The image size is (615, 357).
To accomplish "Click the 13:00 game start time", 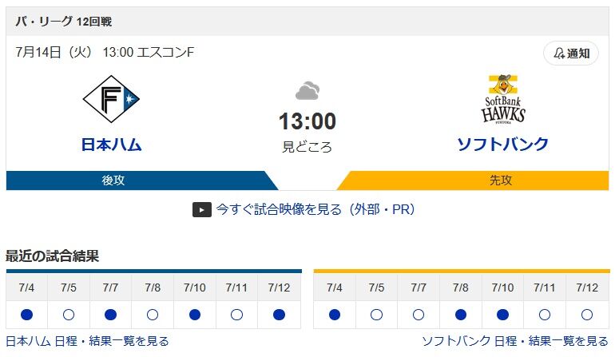I will point(307,121).
